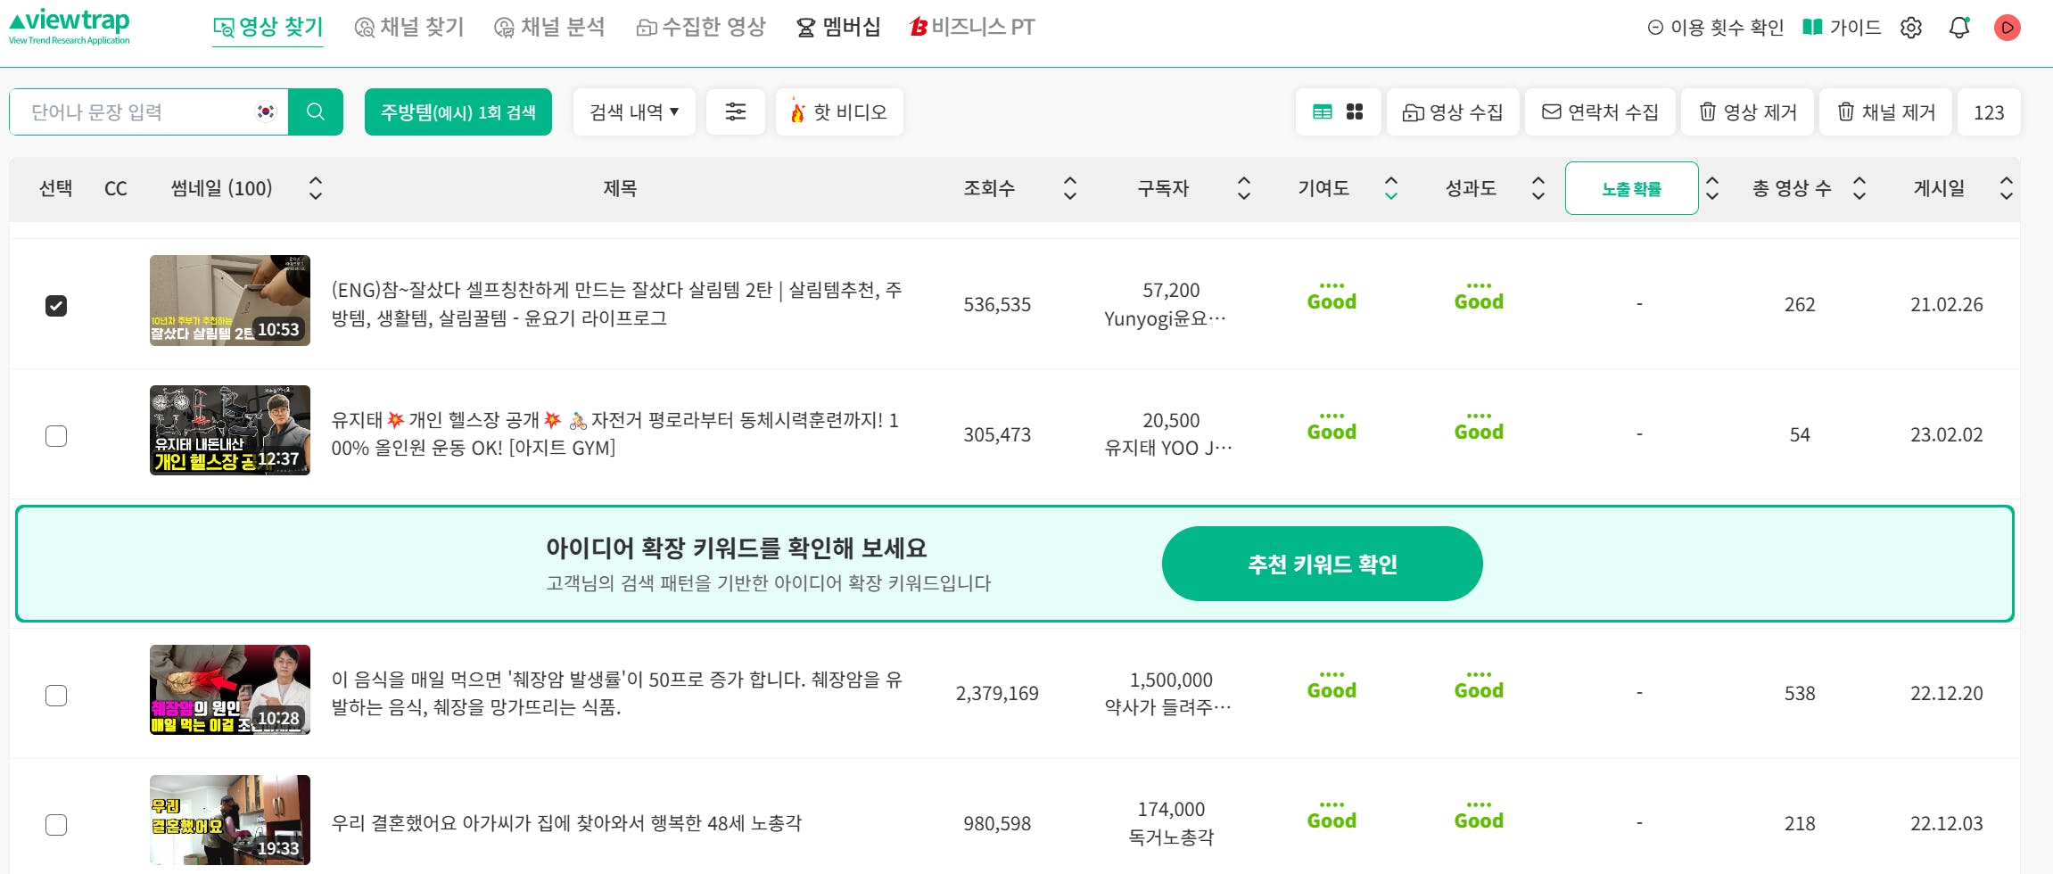The image size is (2053, 874).
Task: Open the 우리 결혼했어요 video thumbnail
Action: [x=229, y=820]
